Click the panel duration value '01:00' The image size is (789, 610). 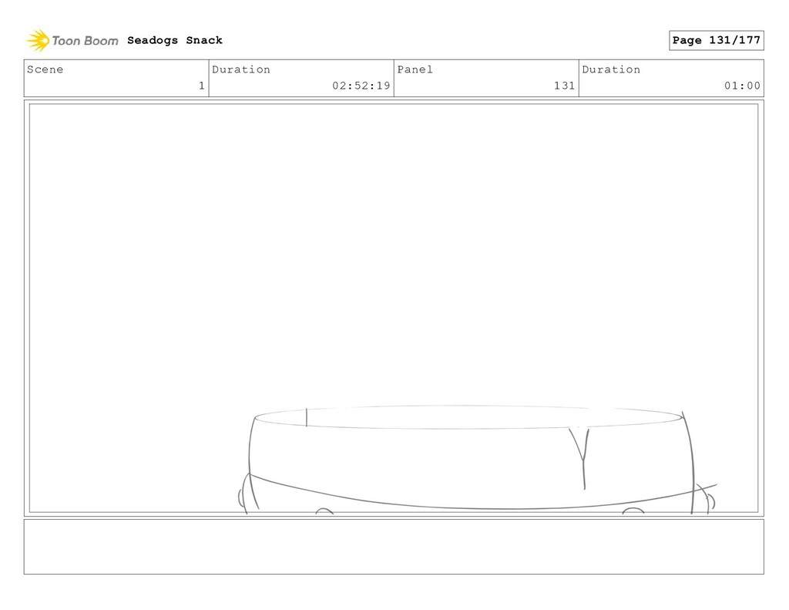click(x=742, y=86)
